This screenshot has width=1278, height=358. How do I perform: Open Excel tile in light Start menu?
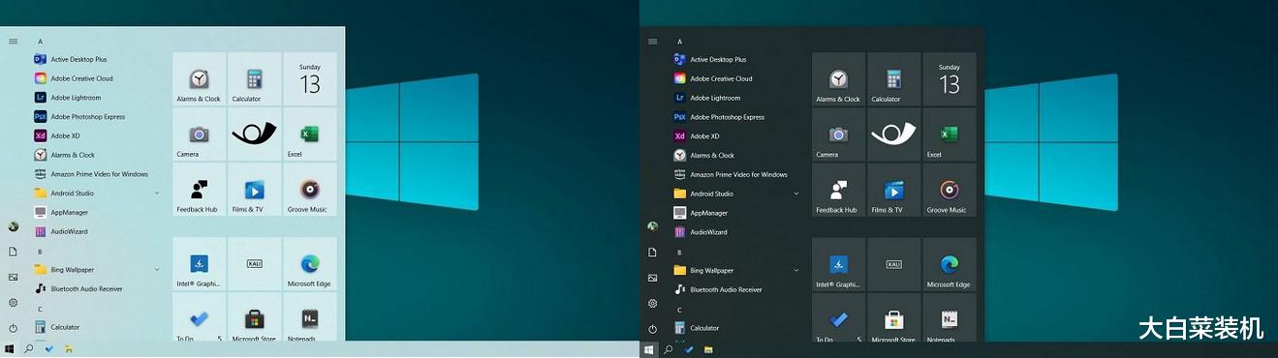pos(310,134)
